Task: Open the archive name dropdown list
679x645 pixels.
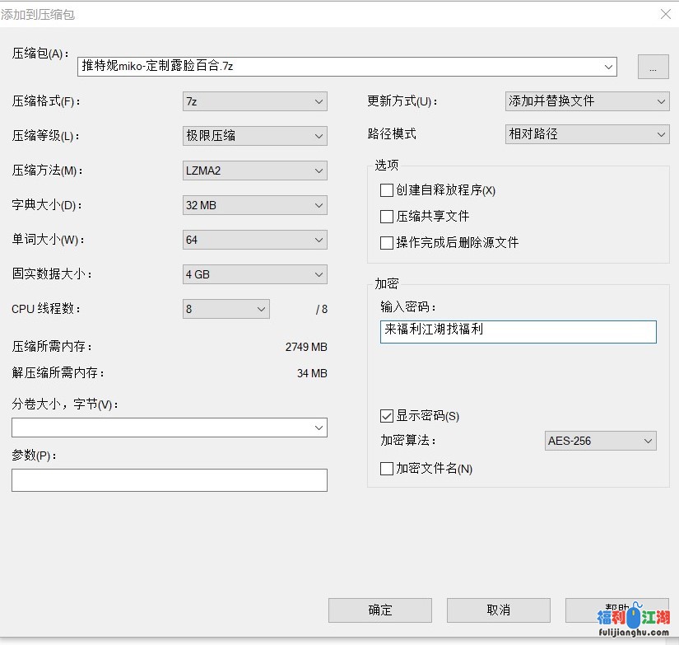Action: pos(608,67)
